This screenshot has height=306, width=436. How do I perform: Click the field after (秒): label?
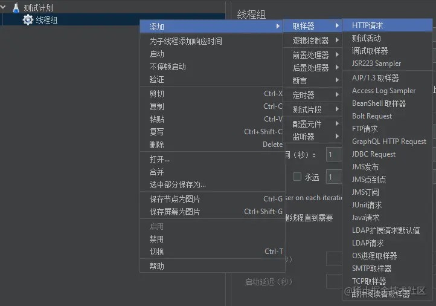tap(334, 154)
